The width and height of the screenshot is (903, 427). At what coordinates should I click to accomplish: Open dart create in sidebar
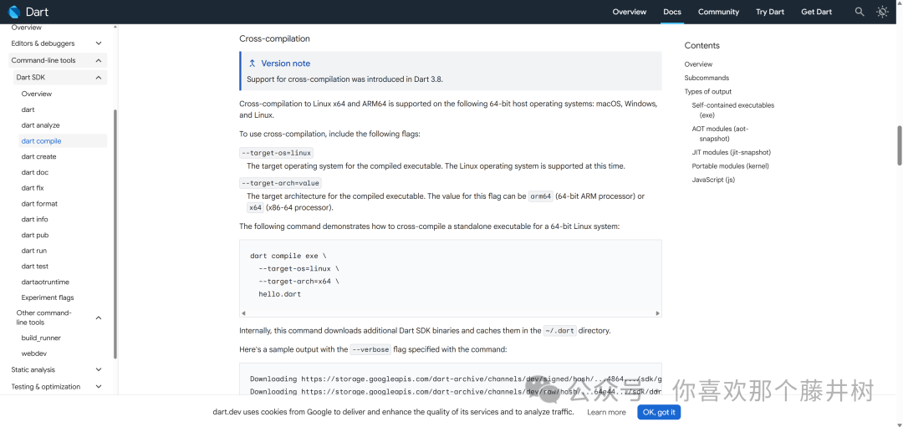[38, 156]
